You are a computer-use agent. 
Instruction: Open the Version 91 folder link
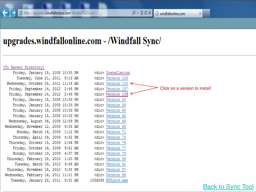coord(116,164)
